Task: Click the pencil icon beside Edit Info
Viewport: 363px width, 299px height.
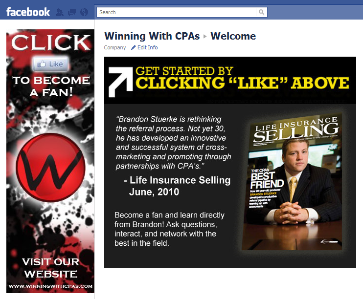Action: 134,47
